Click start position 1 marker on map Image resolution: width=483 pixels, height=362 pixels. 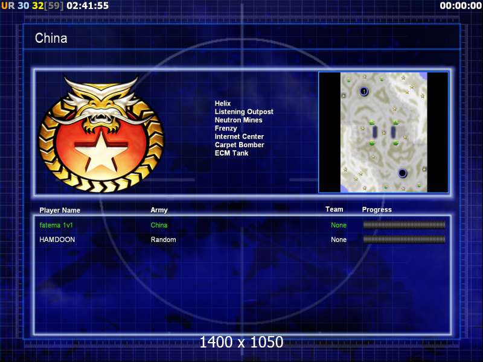pyautogui.click(x=364, y=92)
